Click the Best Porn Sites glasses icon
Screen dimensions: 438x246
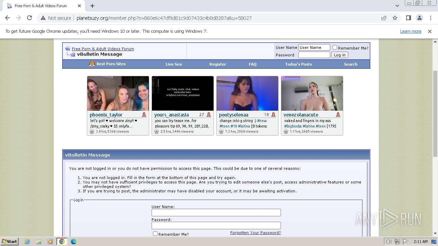click(x=92, y=64)
